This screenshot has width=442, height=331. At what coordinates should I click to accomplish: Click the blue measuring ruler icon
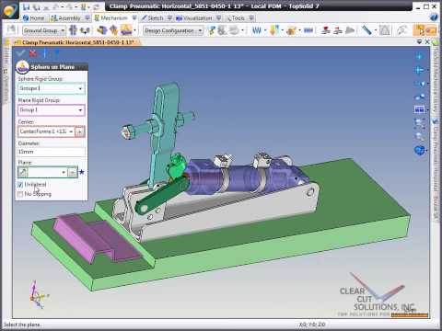tap(366, 30)
